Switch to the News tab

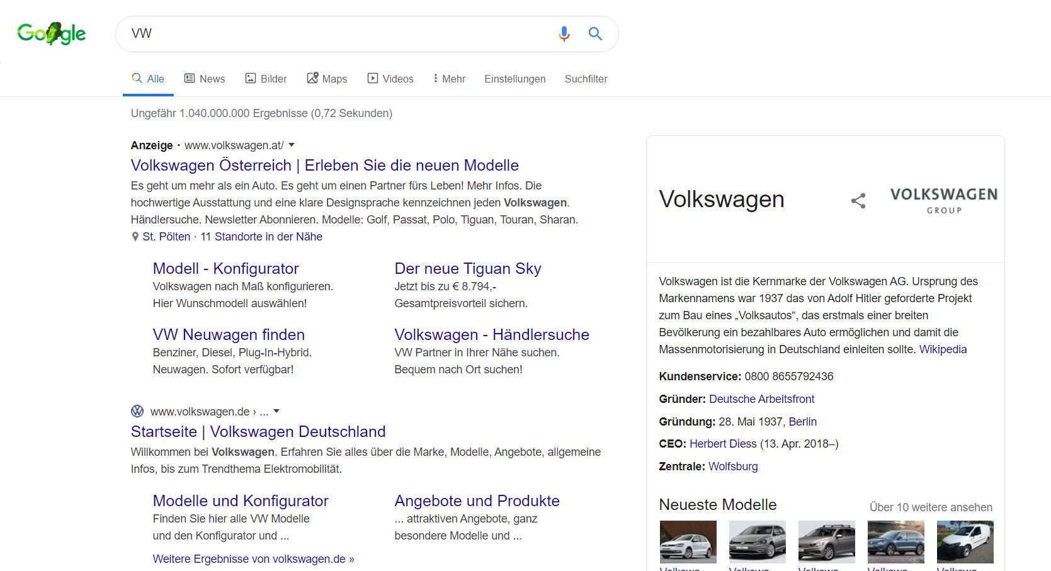coord(205,79)
